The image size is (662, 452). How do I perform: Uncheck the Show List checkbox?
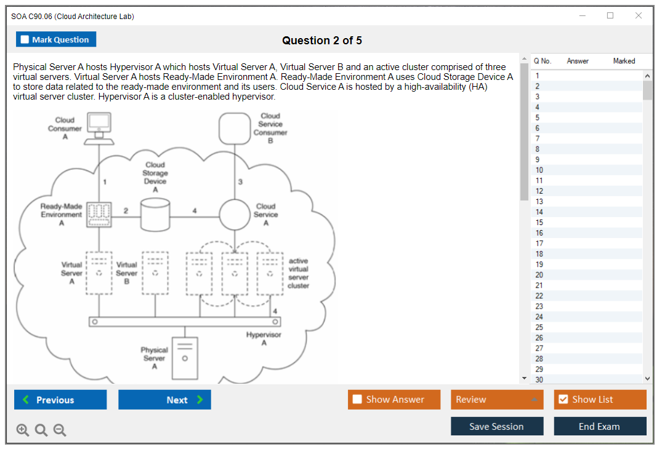(563, 400)
